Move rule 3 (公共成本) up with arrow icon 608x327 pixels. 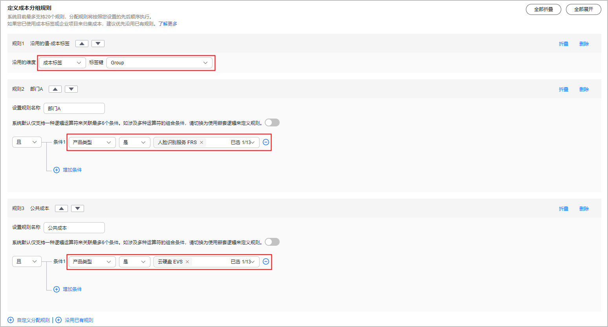[61, 208]
